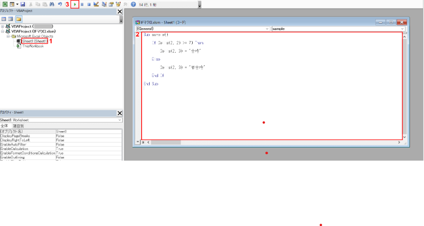This screenshot has width=424, height=226.
Task: Click the Find binoculars icon
Action: [52, 4]
